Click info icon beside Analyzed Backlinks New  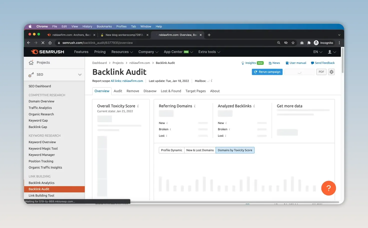pos(226,123)
